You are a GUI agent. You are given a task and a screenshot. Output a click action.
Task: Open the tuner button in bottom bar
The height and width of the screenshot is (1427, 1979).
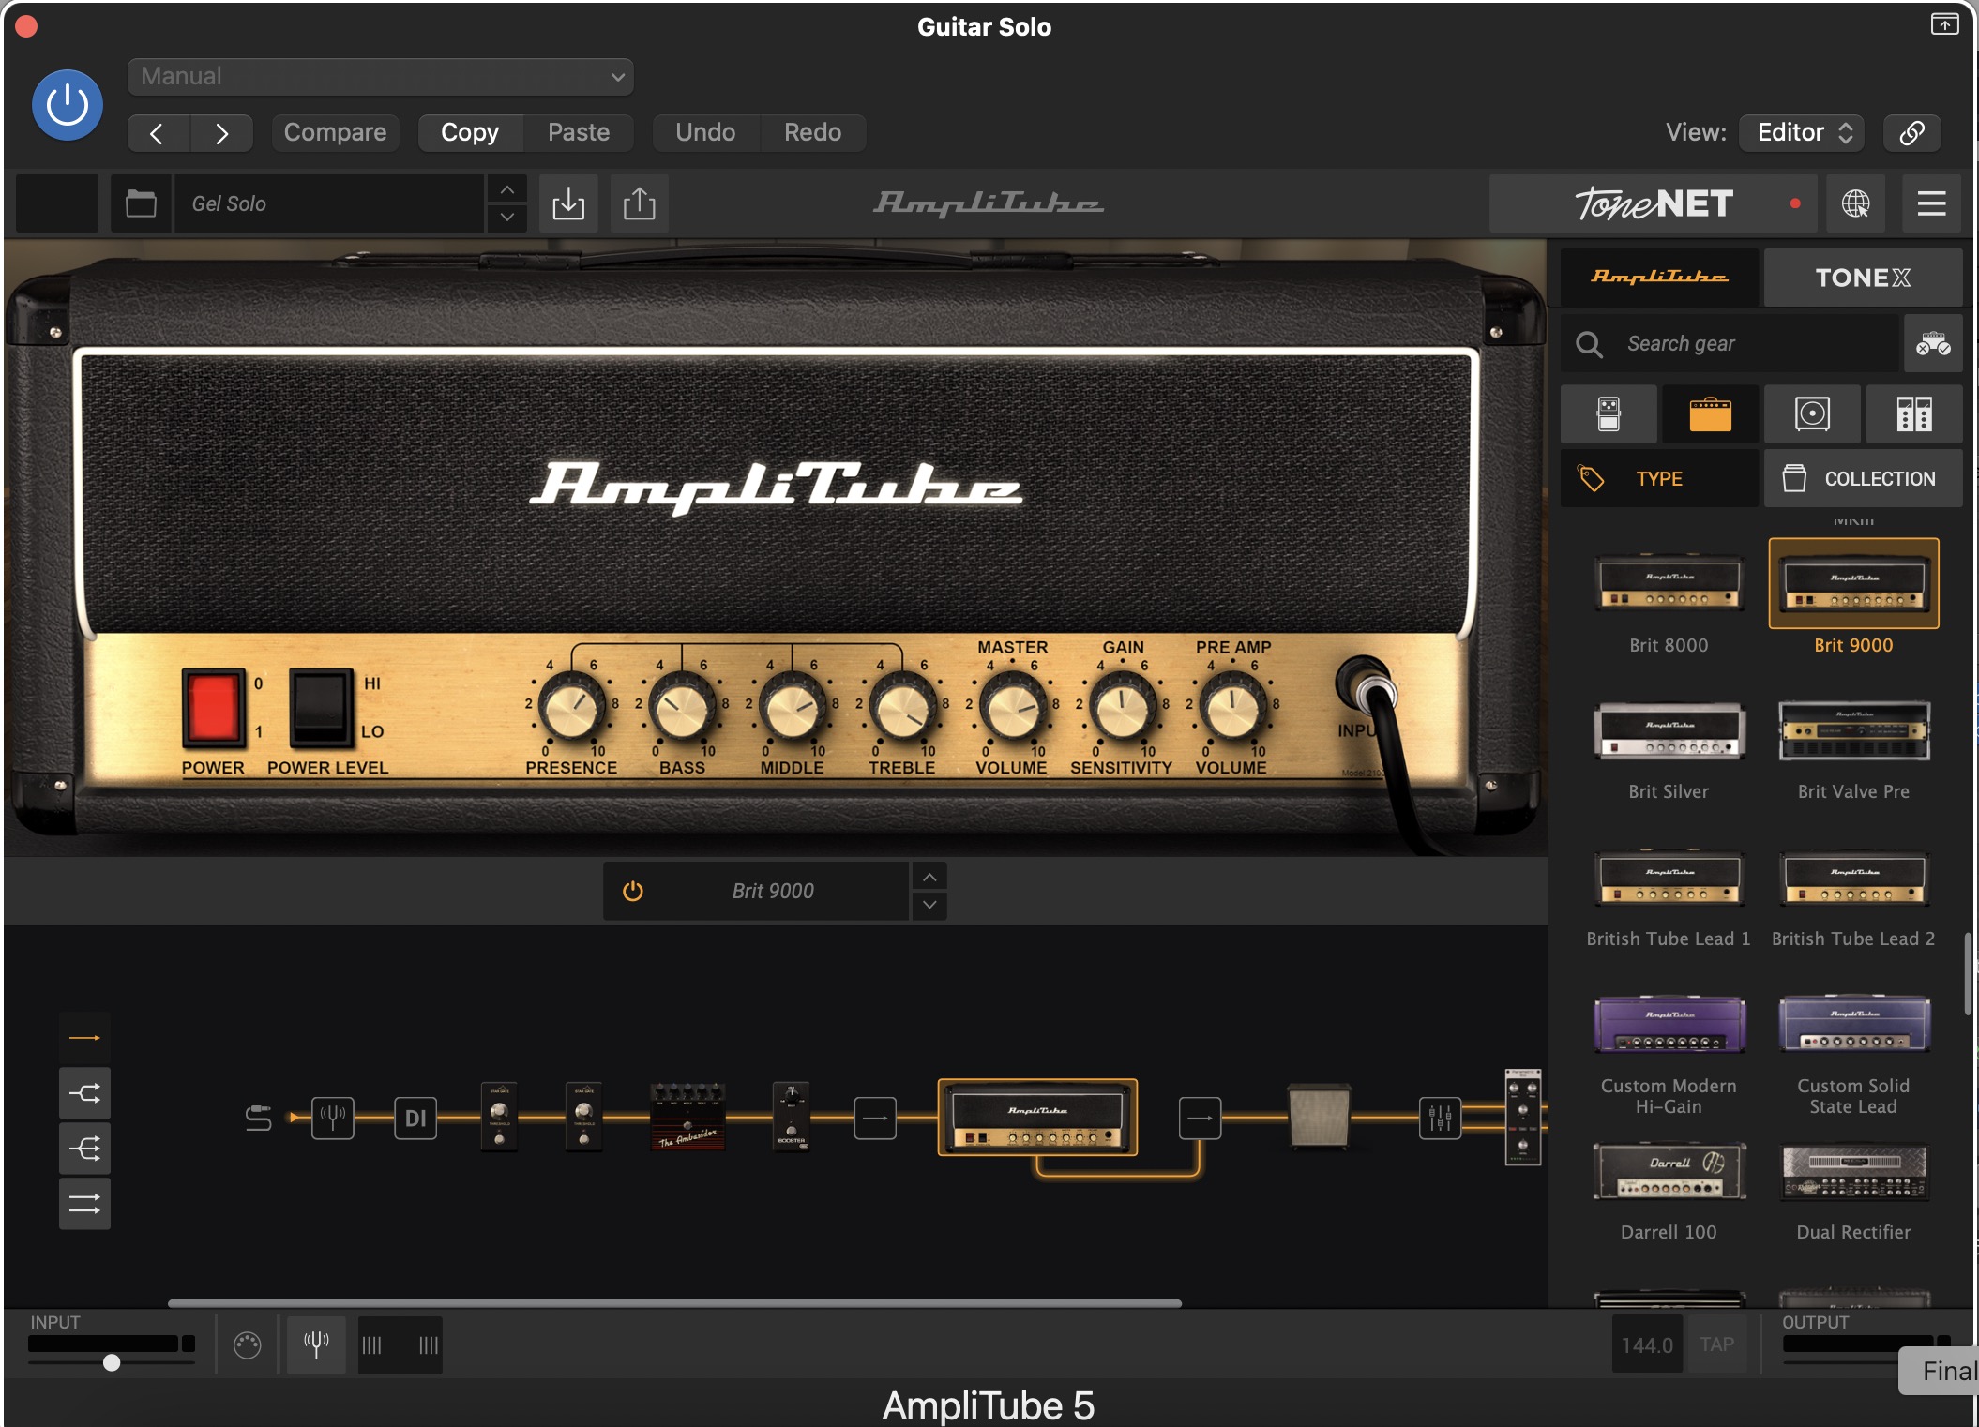316,1344
